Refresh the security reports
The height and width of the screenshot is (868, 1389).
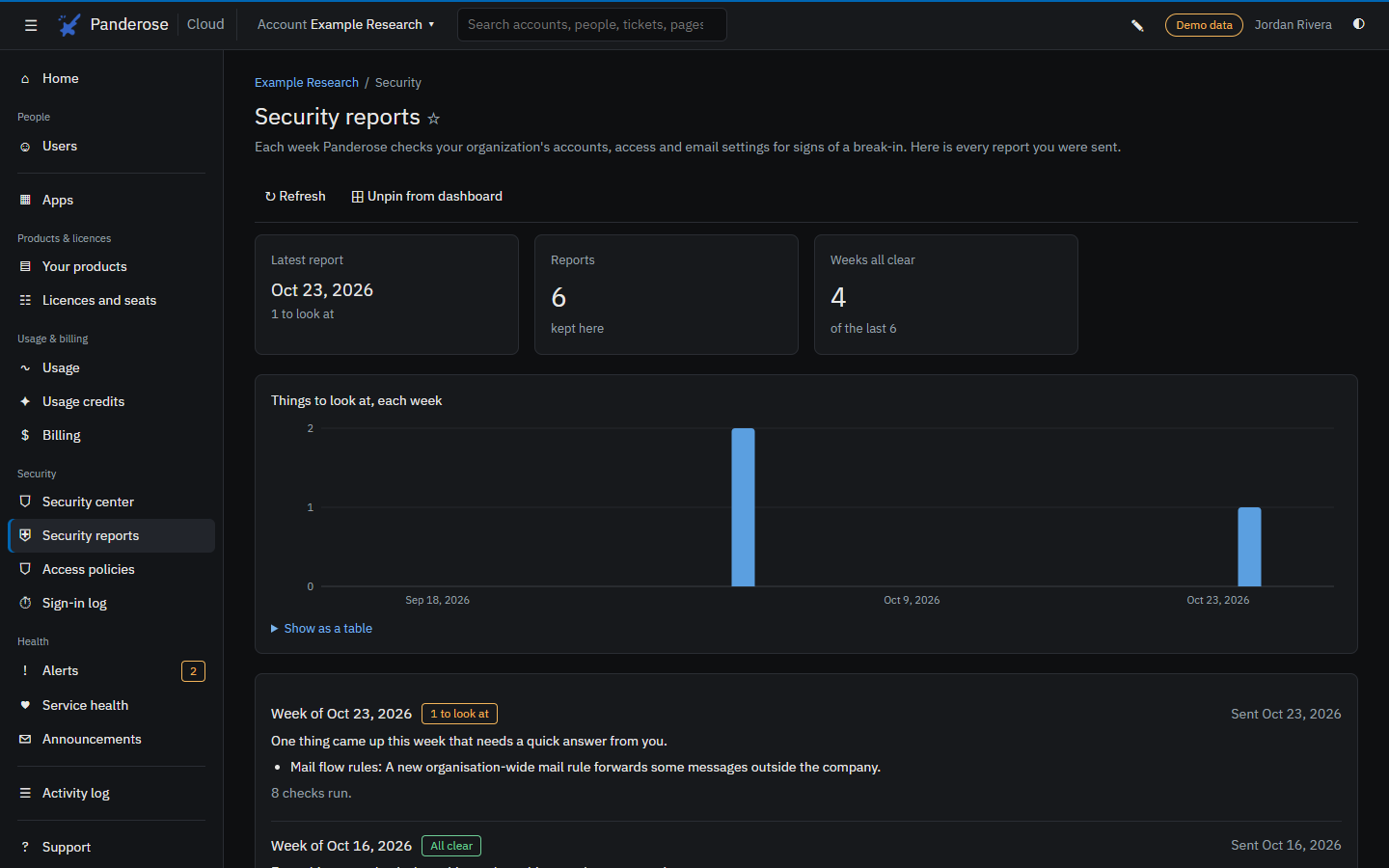295,196
